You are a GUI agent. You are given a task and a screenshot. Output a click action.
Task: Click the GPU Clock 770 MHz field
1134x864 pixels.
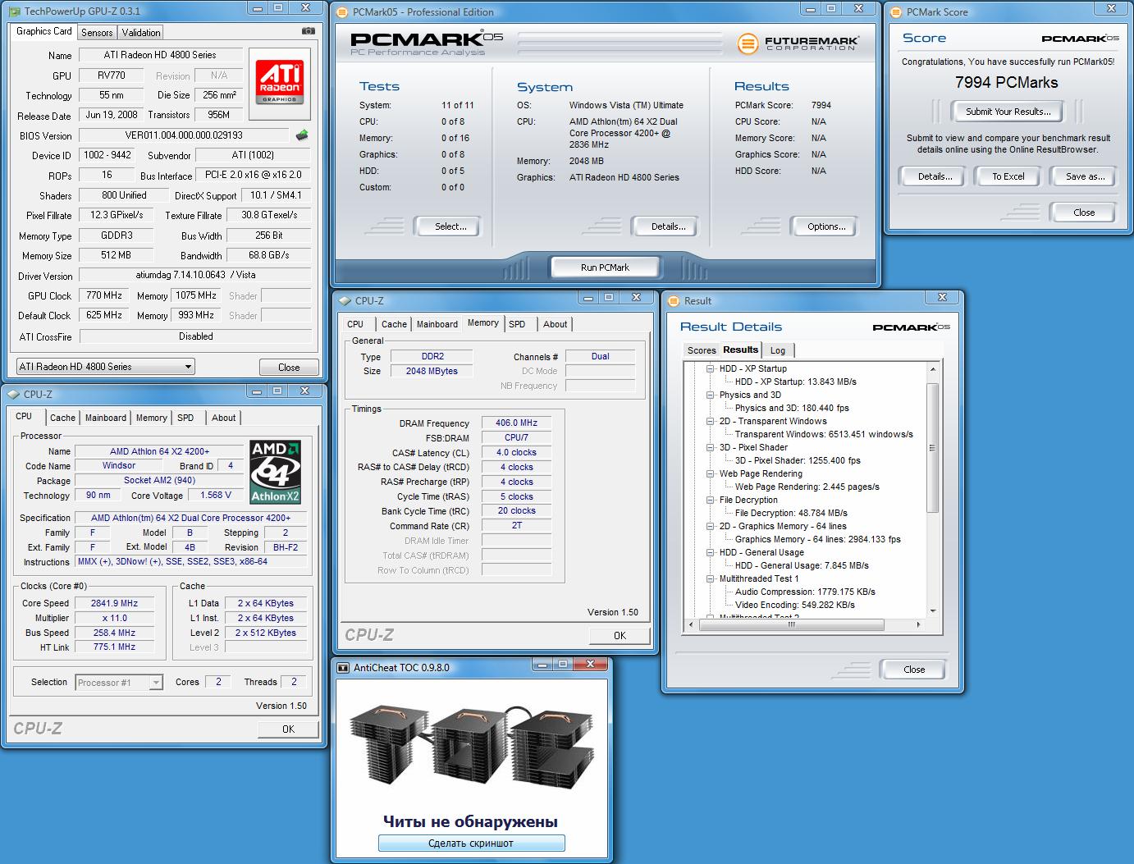[x=103, y=295]
